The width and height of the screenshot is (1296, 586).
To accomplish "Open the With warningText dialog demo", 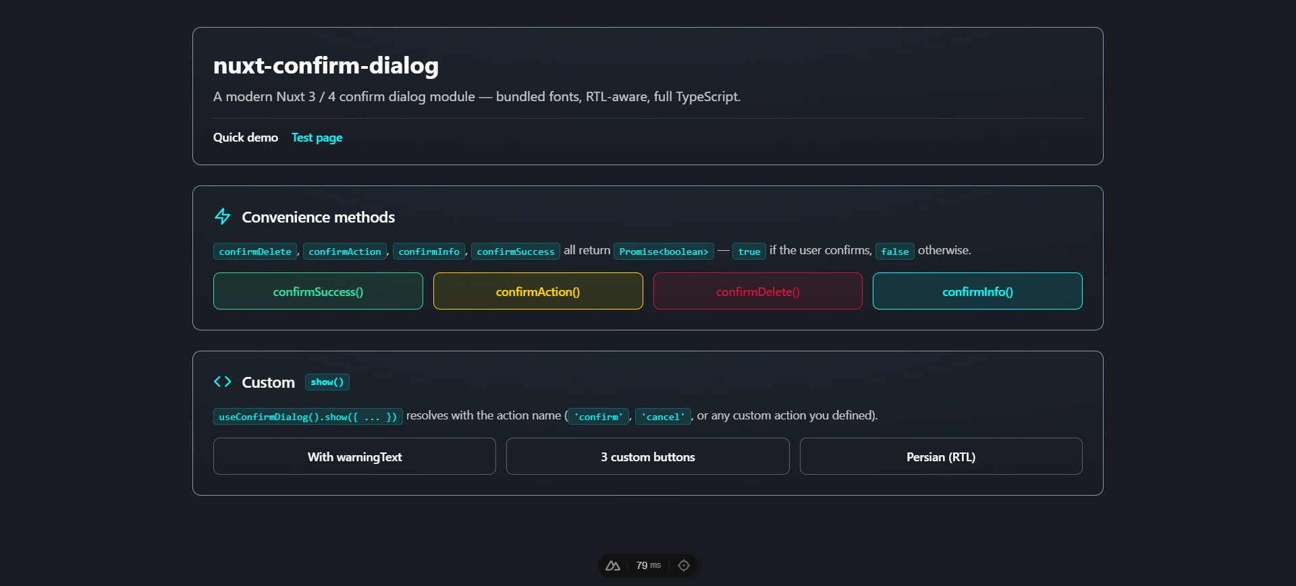I will coord(354,457).
